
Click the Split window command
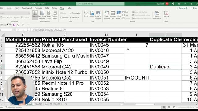(125, 12)
